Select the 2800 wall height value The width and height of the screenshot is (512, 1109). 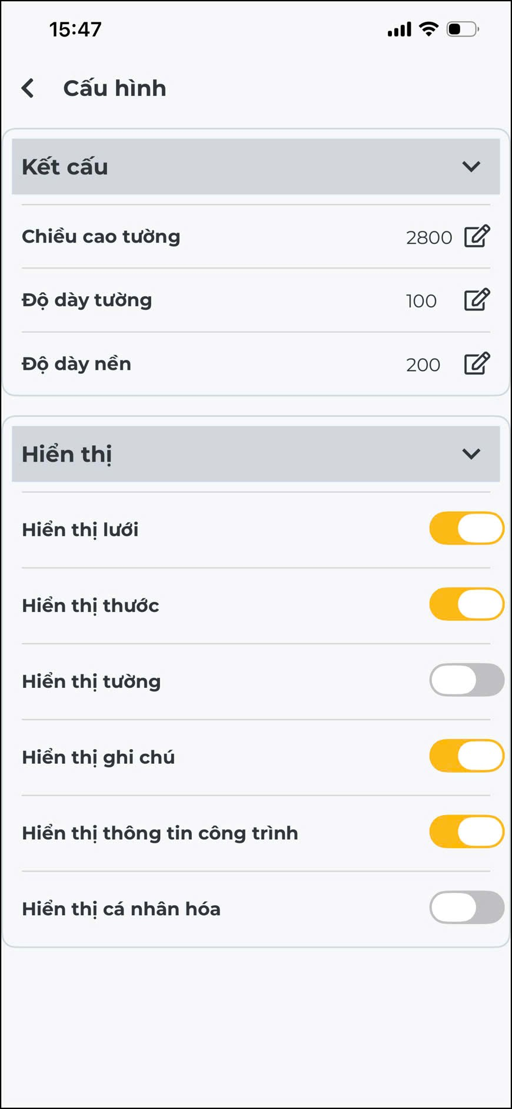pyautogui.click(x=428, y=237)
